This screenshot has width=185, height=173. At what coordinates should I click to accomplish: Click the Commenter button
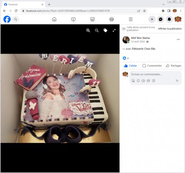pyautogui.click(x=152, y=66)
